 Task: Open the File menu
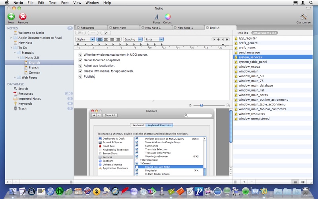[x=31, y=3]
